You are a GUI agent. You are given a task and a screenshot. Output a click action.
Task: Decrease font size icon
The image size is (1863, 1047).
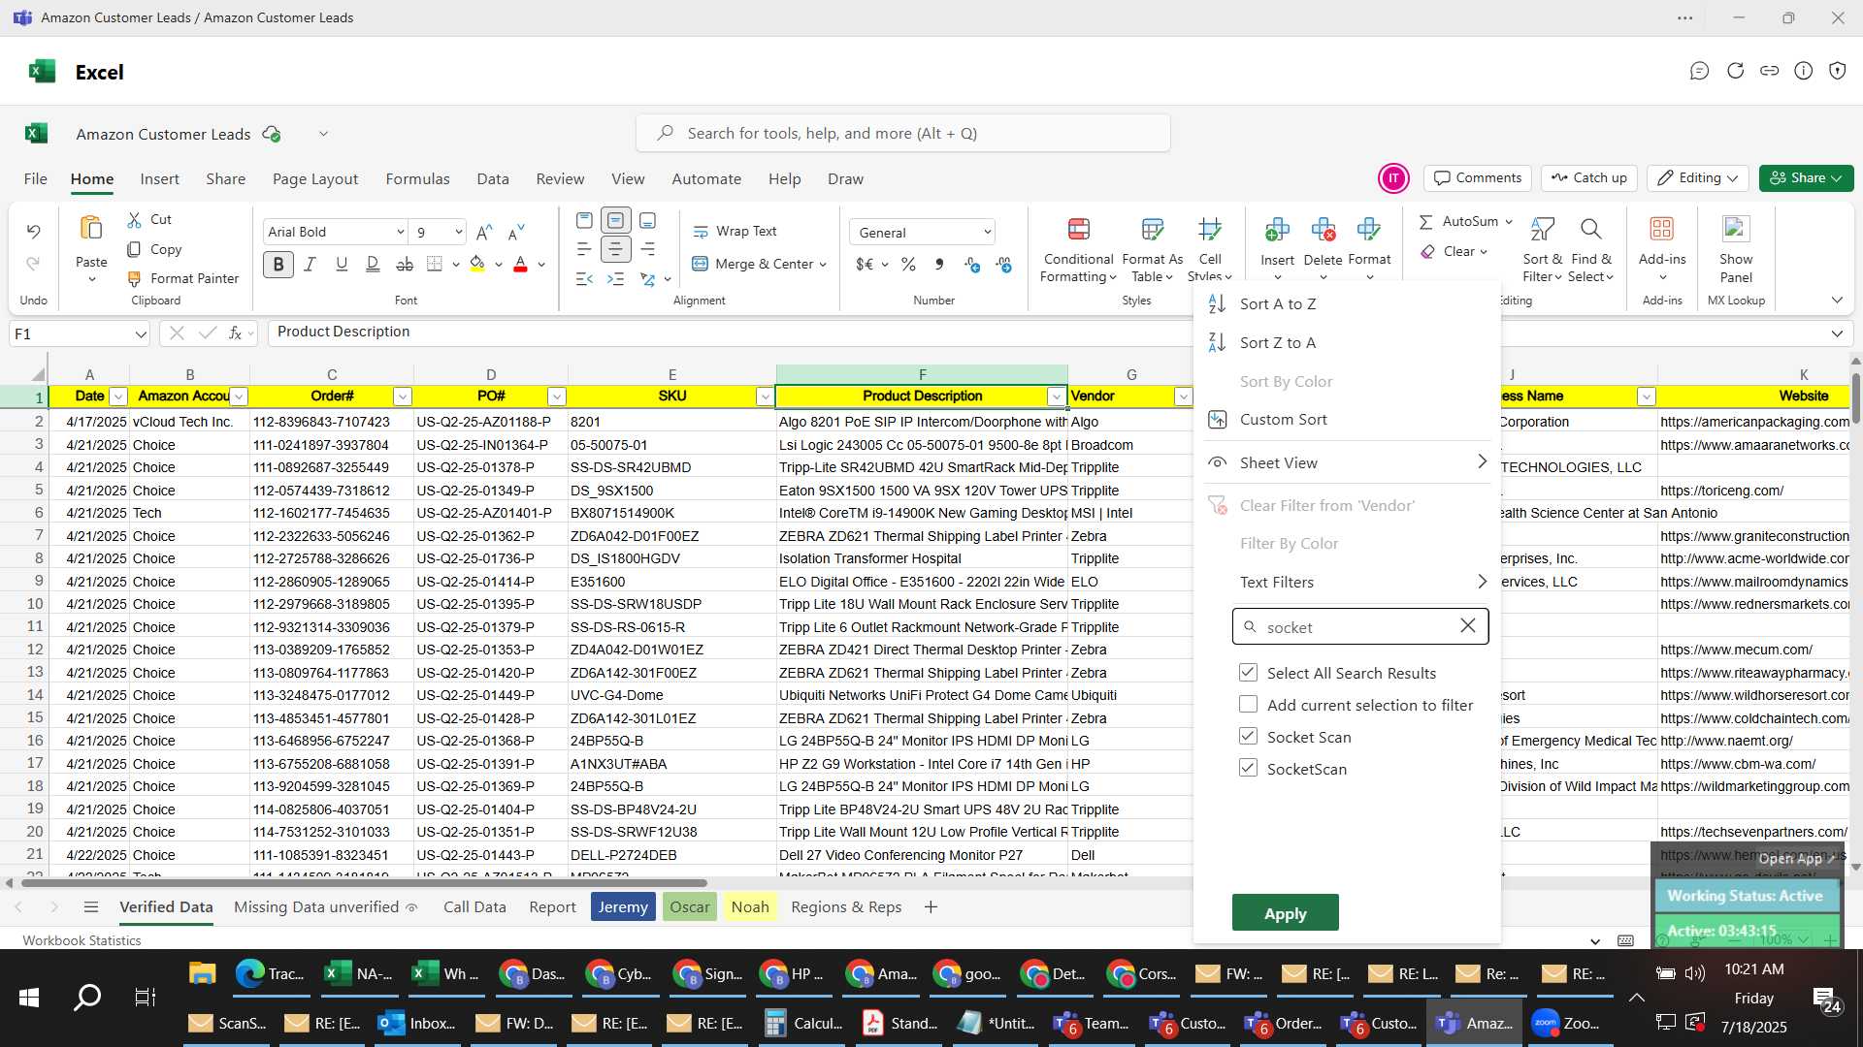pos(516,232)
